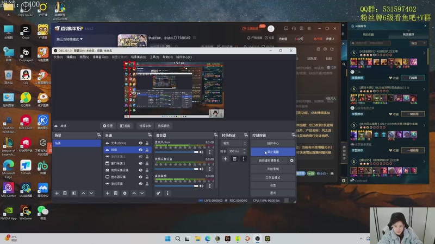Open 第三方转推模式 dropdown in 直播伴侣

pyautogui.click(x=70, y=39)
